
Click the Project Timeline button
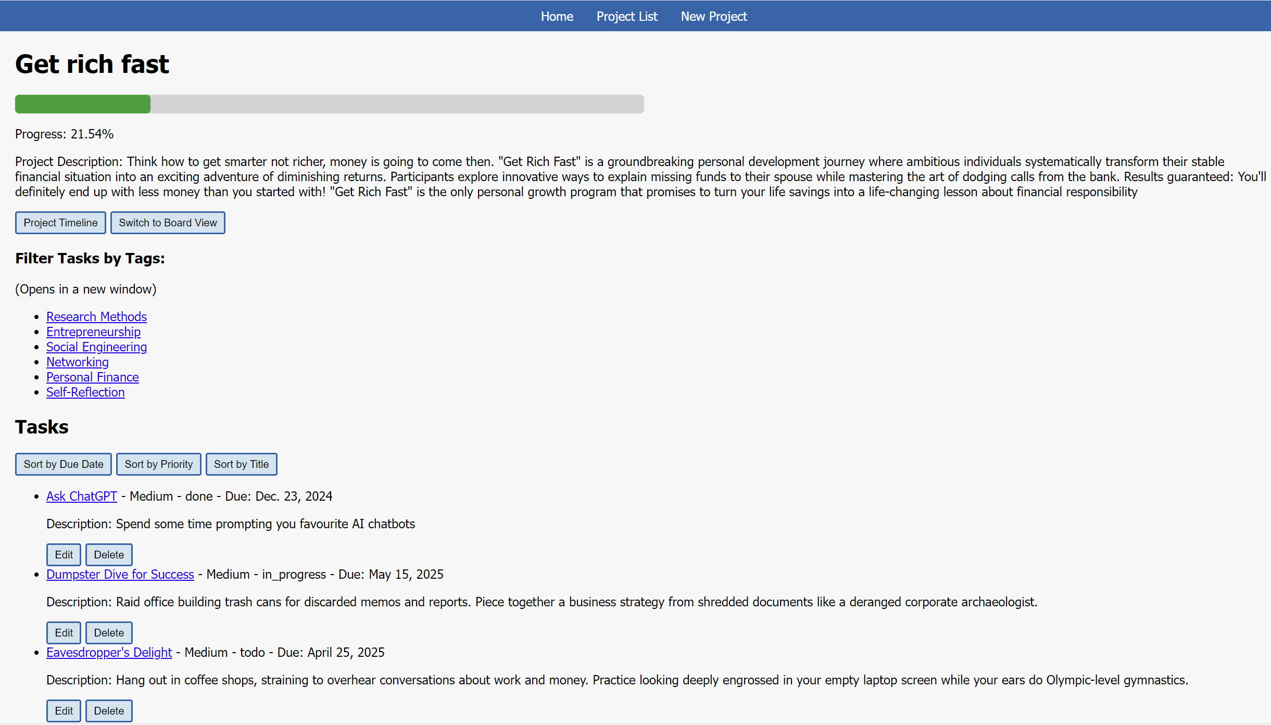click(x=60, y=223)
